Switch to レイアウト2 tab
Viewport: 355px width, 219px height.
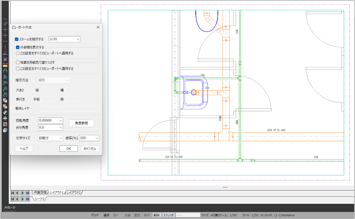[74, 193]
